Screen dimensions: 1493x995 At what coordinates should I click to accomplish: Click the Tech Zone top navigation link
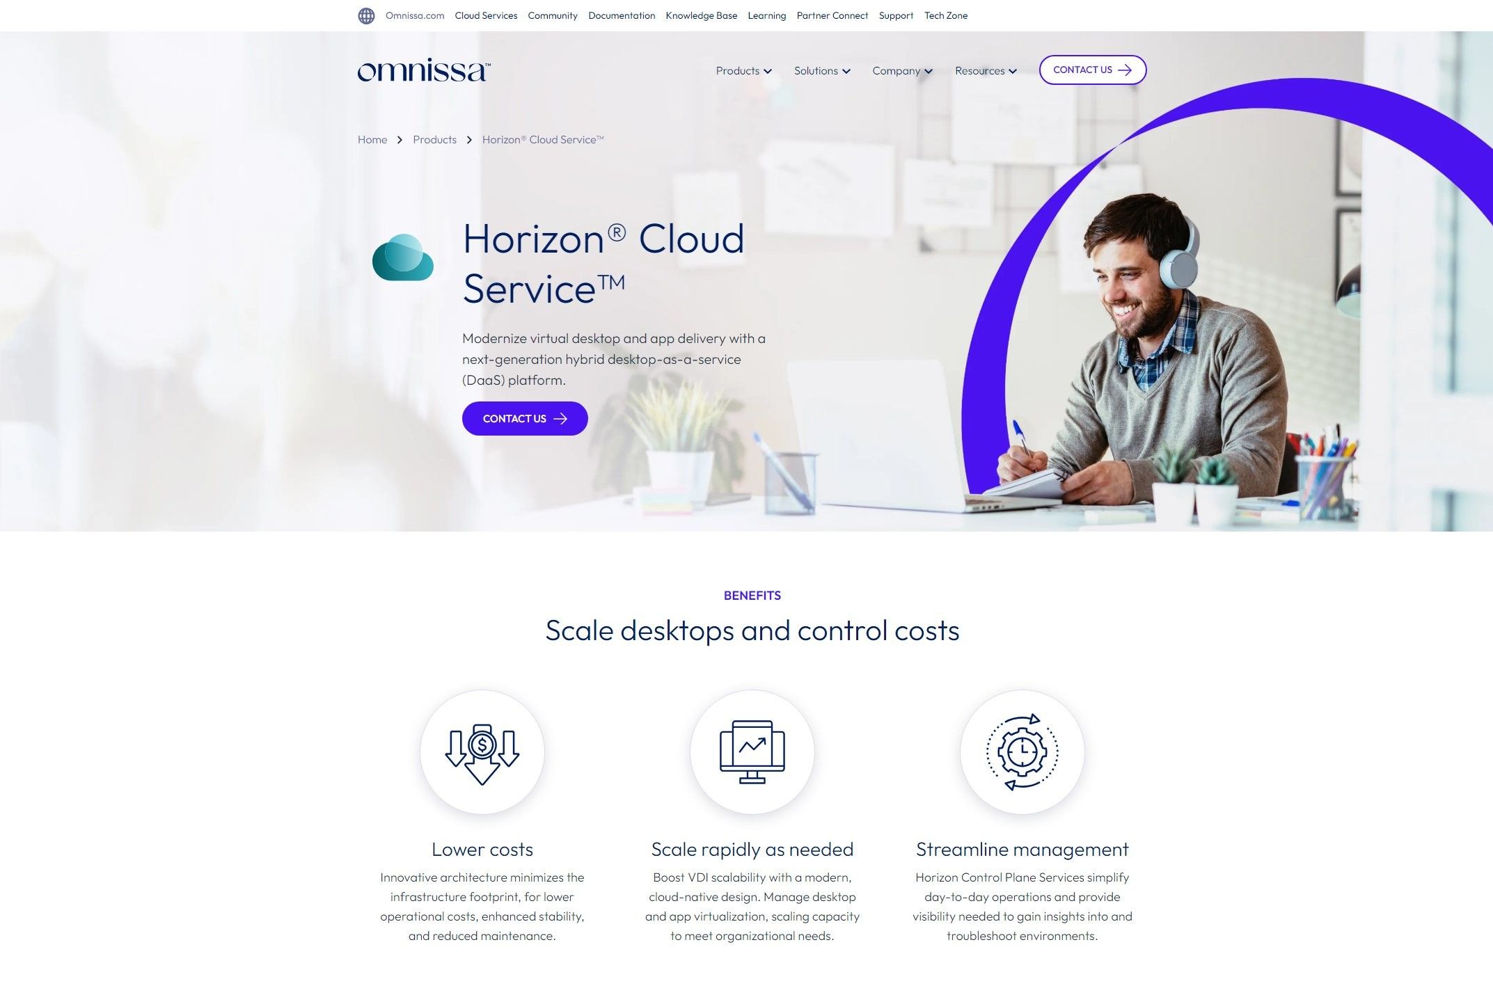[947, 15]
